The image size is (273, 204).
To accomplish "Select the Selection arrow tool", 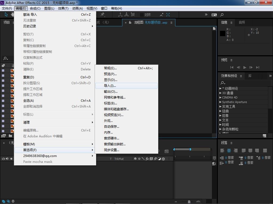I will (6, 15).
